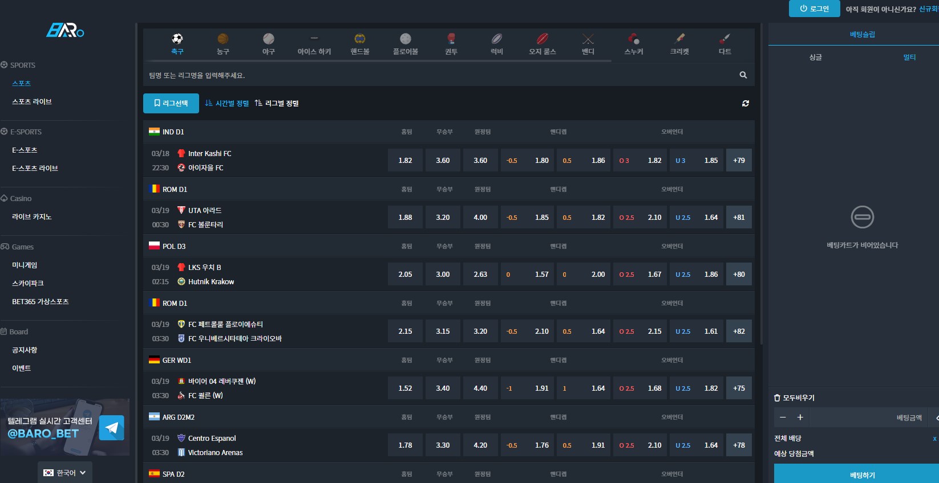Open Telegram customer center @BARO_BET banner
939x483 pixels.
point(65,427)
